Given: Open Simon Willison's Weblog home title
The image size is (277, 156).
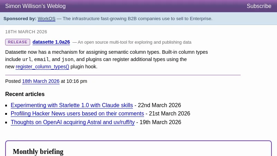Looking at the screenshot, I should (35, 6).
